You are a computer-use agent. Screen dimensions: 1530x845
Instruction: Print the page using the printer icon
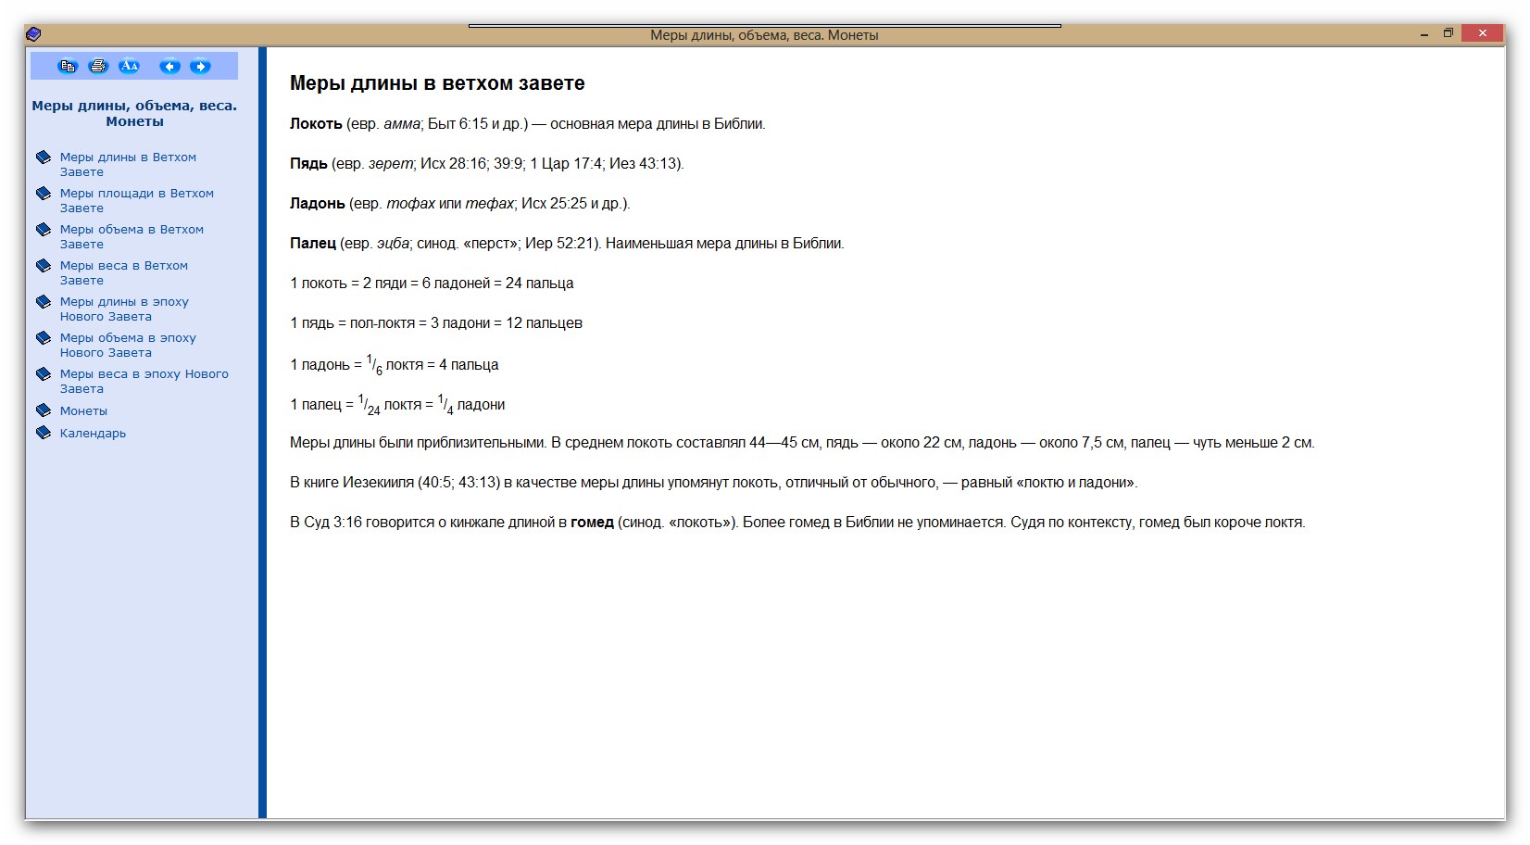coord(98,66)
